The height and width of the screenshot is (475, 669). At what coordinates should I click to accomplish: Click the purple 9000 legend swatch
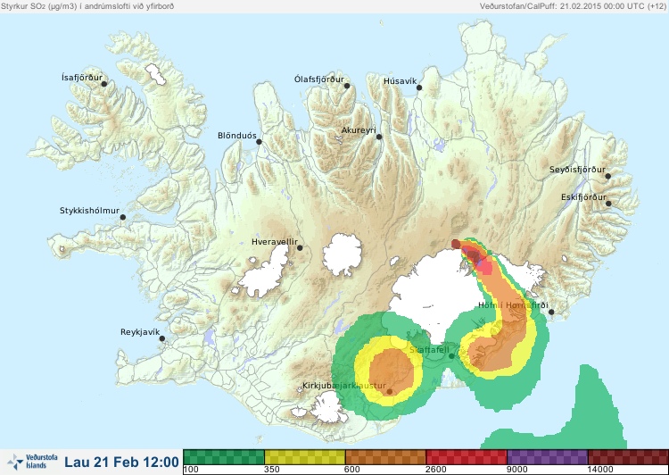pos(548,456)
